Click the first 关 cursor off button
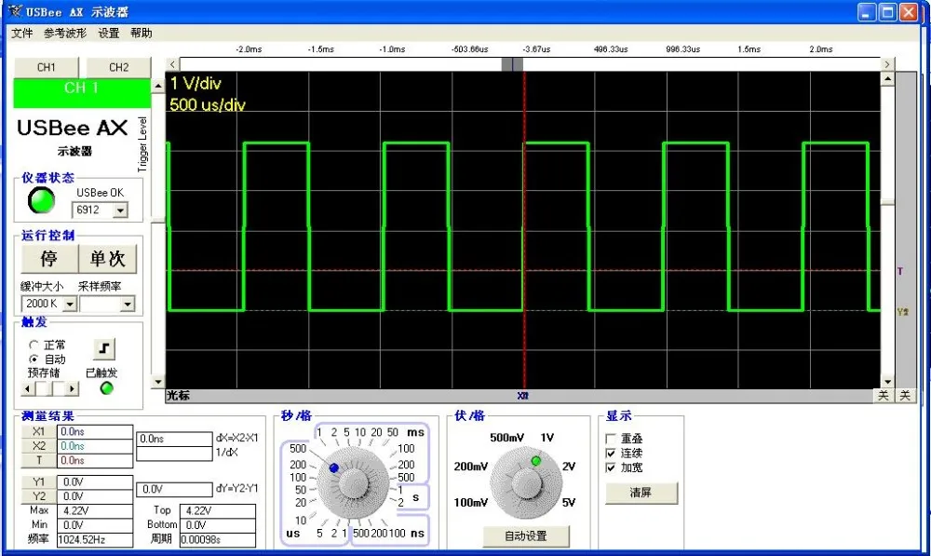 click(884, 396)
